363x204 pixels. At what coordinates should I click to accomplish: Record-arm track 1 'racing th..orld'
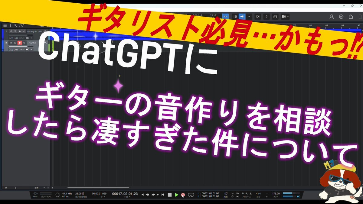coord(20,31)
